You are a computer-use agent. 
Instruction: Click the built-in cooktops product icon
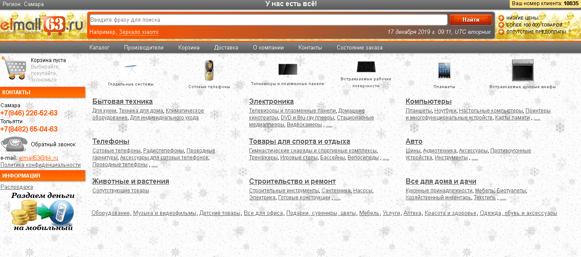(x=366, y=66)
